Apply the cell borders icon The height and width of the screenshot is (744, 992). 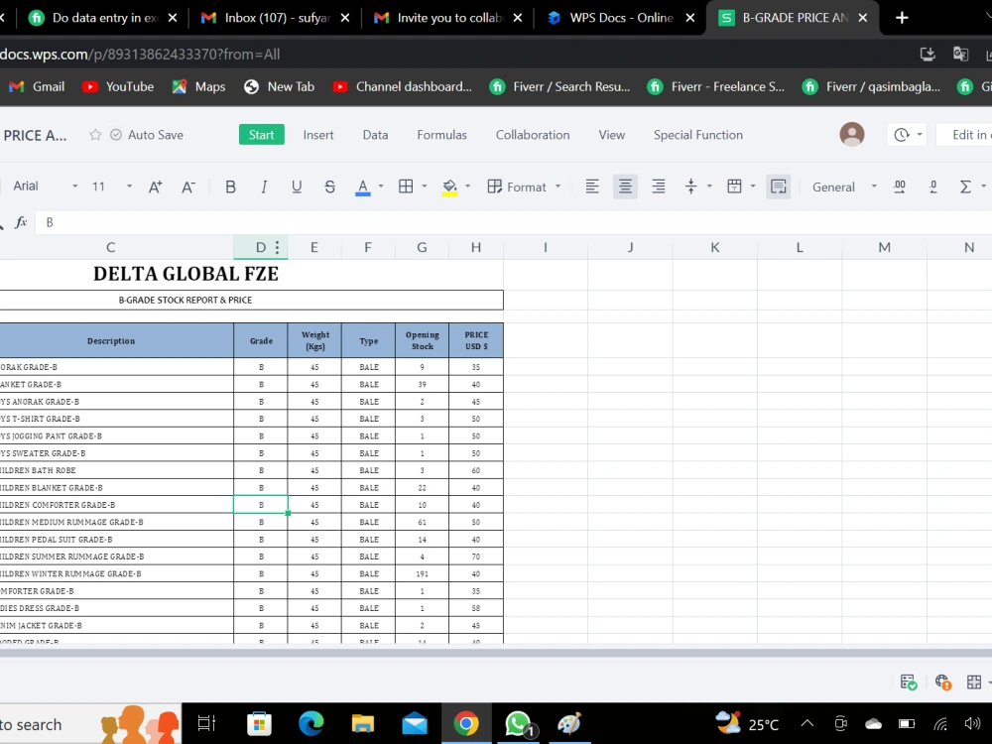405,186
